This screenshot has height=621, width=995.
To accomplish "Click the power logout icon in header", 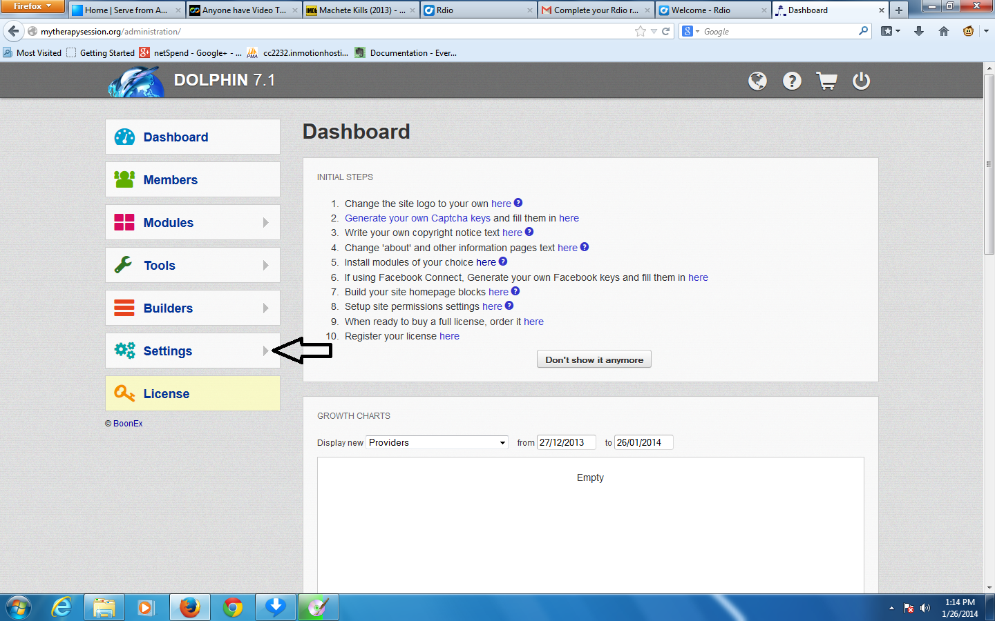I will pyautogui.click(x=861, y=81).
